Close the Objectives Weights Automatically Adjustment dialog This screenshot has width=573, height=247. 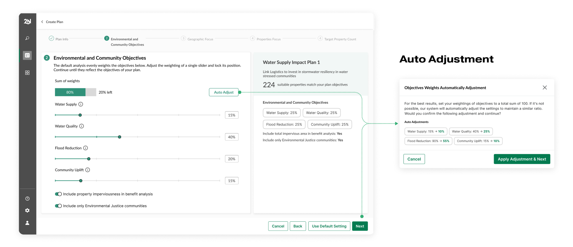click(x=545, y=87)
